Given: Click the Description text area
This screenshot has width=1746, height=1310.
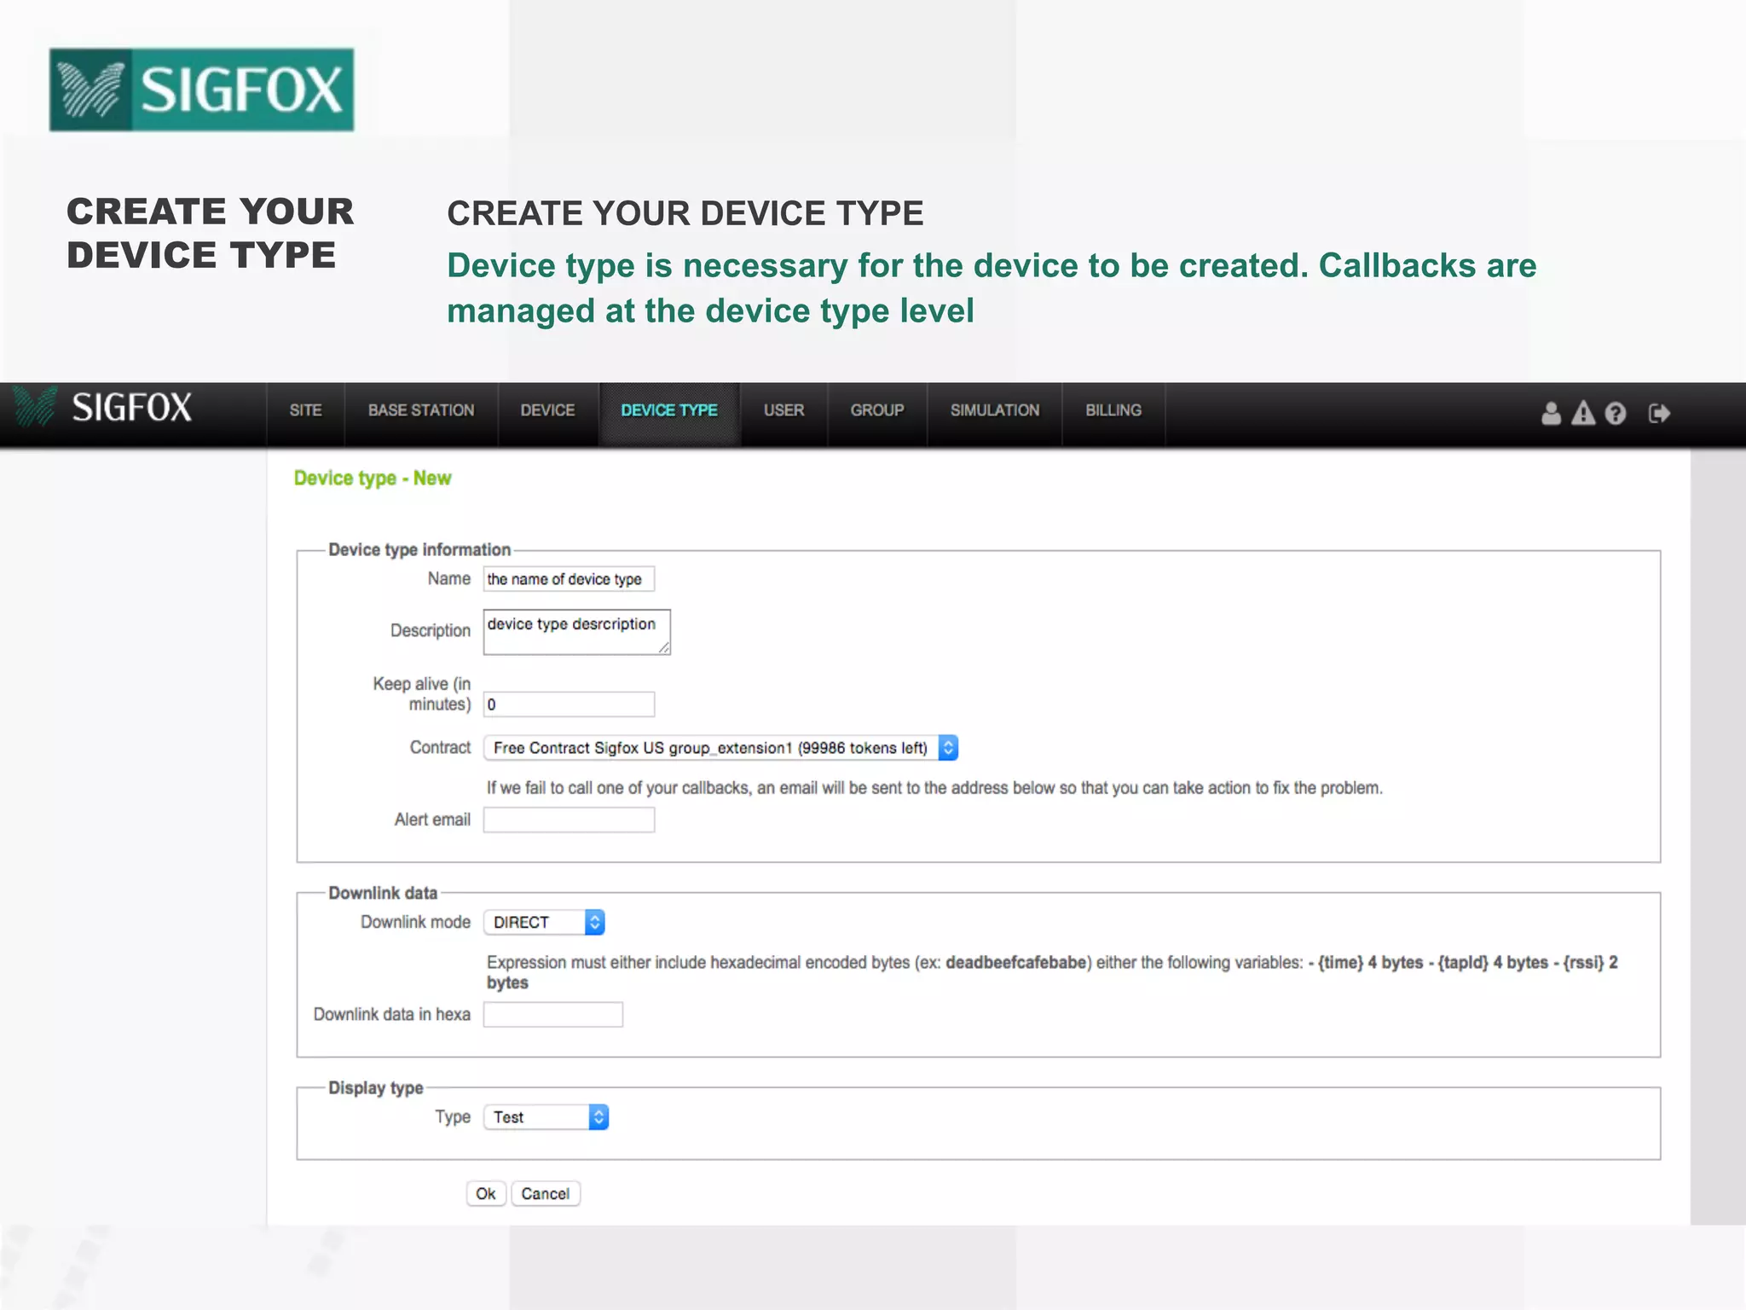Looking at the screenshot, I should tap(576, 632).
